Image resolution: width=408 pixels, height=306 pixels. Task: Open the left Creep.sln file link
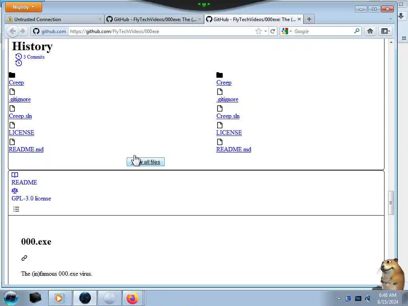[20, 116]
